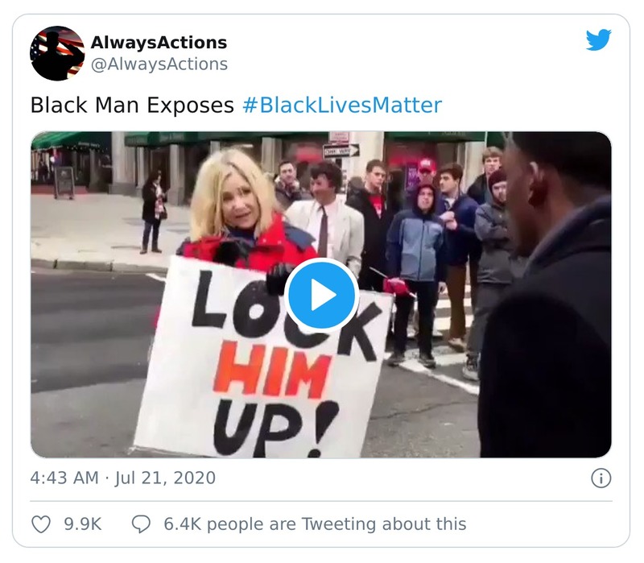Open the AlwaysActions profile avatar
Viewport: 644px width, 563px height.
click(x=57, y=53)
